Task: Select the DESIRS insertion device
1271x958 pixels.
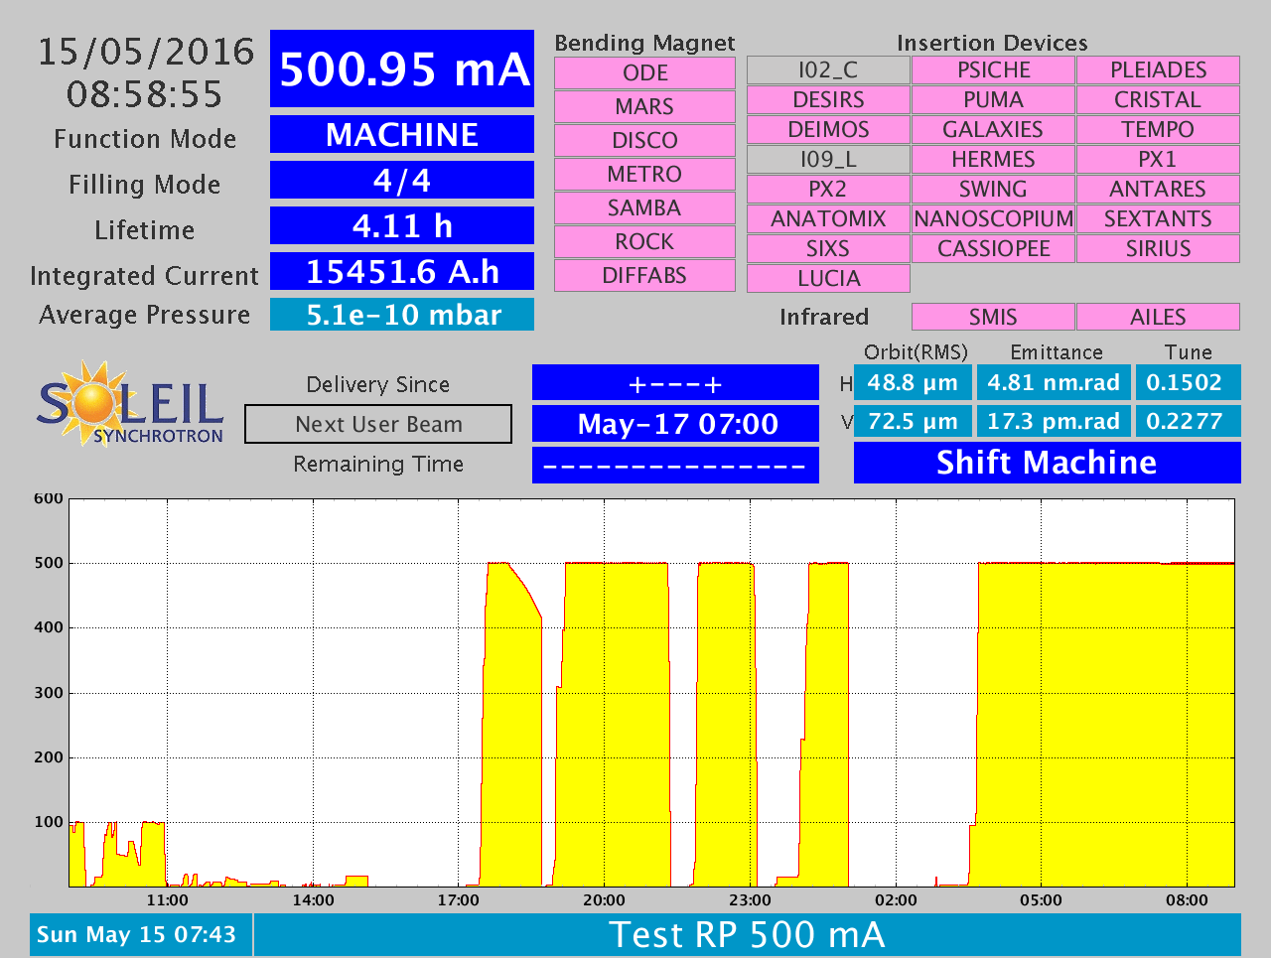Action: pyautogui.click(x=828, y=99)
